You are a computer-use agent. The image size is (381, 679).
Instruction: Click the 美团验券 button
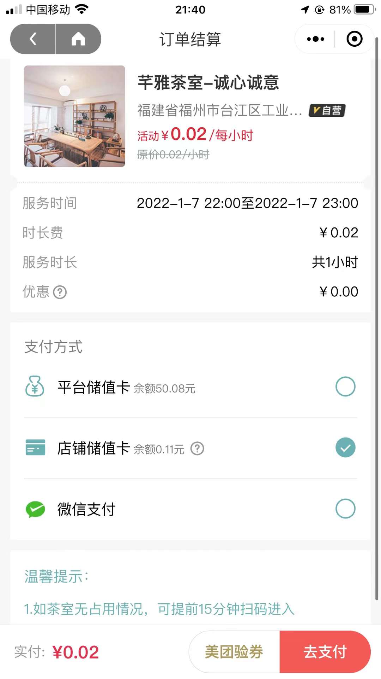click(234, 652)
